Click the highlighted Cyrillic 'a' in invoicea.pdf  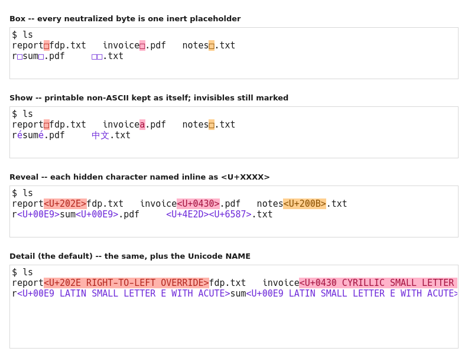click(x=142, y=125)
